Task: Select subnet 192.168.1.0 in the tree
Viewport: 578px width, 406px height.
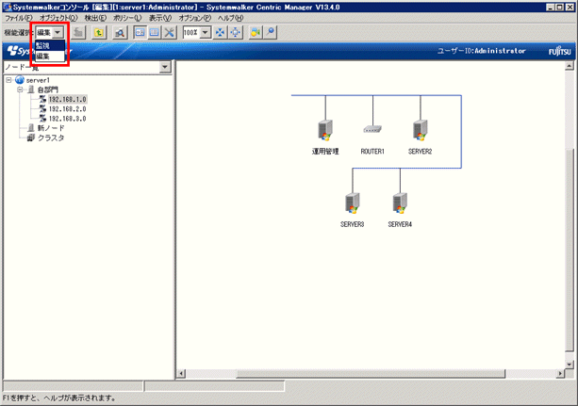Action: point(68,99)
